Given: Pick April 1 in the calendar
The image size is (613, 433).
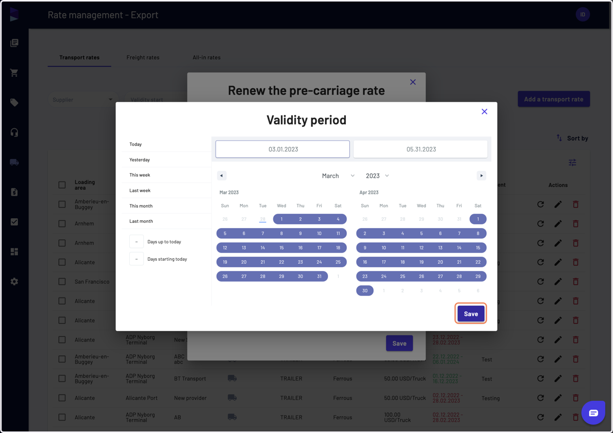Looking at the screenshot, I should pos(478,219).
